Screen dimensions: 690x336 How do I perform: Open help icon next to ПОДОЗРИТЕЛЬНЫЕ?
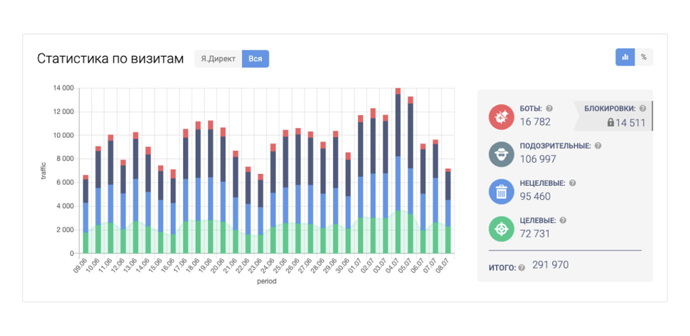[x=598, y=146]
